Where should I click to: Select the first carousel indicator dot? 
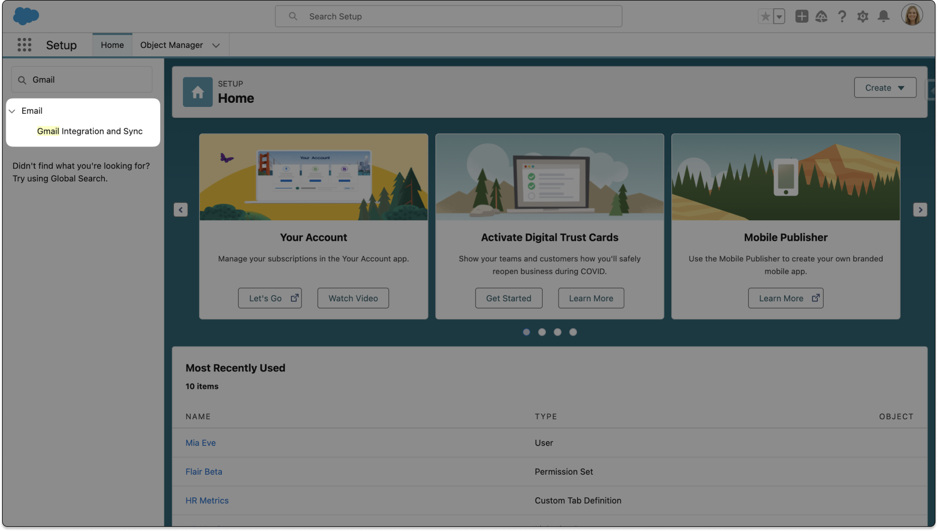(x=526, y=332)
